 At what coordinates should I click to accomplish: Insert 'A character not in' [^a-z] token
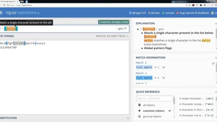(196, 115)
